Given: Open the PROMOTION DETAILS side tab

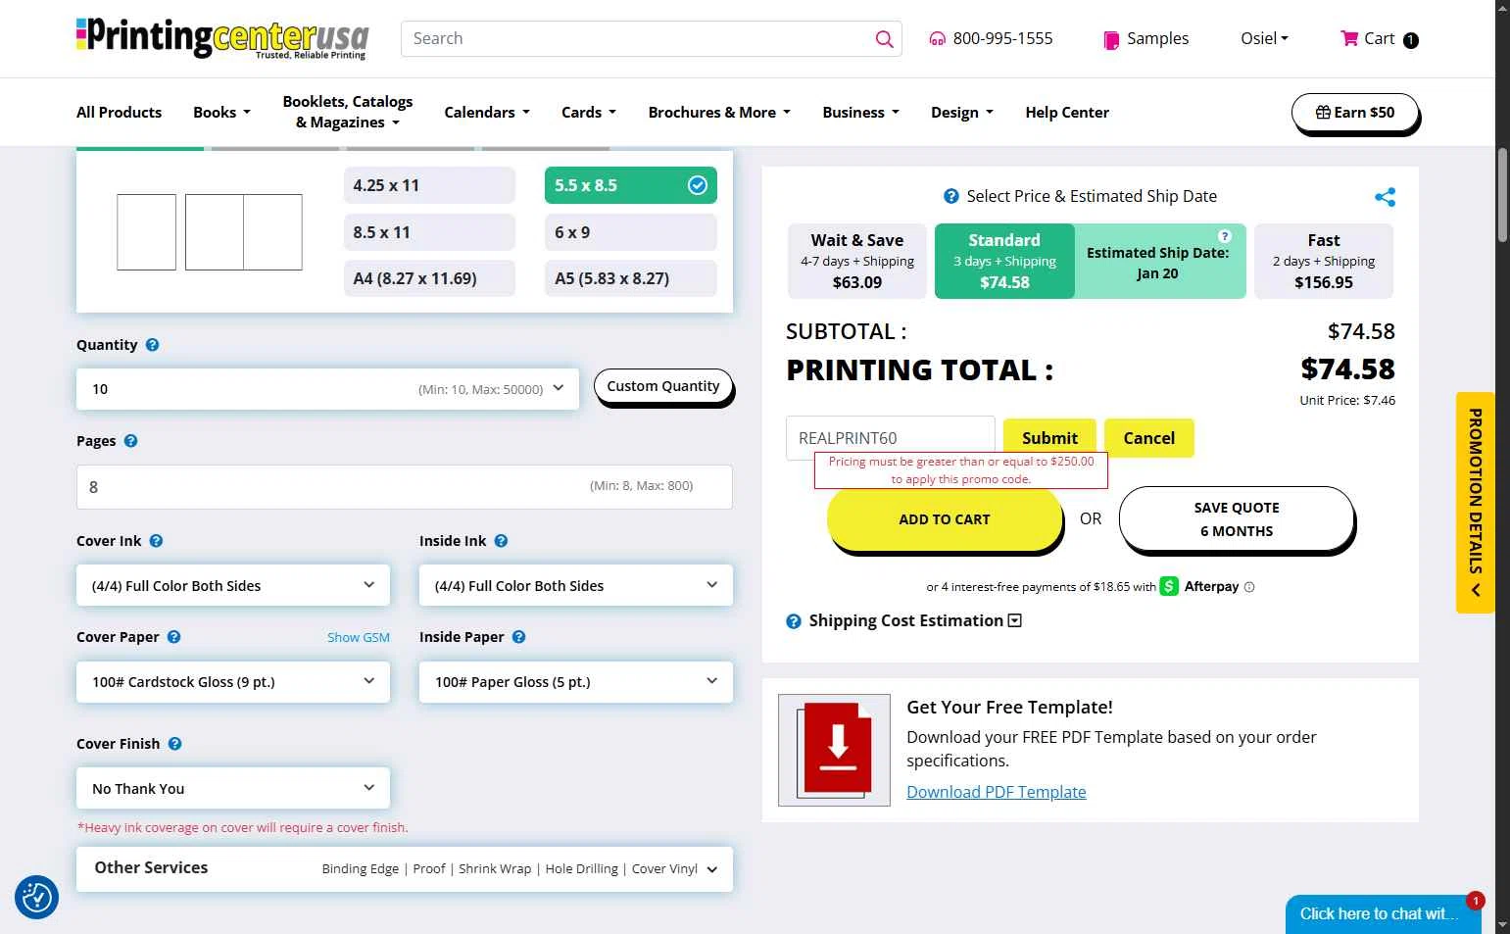Looking at the screenshot, I should click(1475, 503).
